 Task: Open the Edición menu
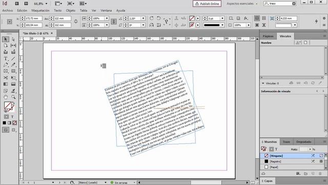22,10
